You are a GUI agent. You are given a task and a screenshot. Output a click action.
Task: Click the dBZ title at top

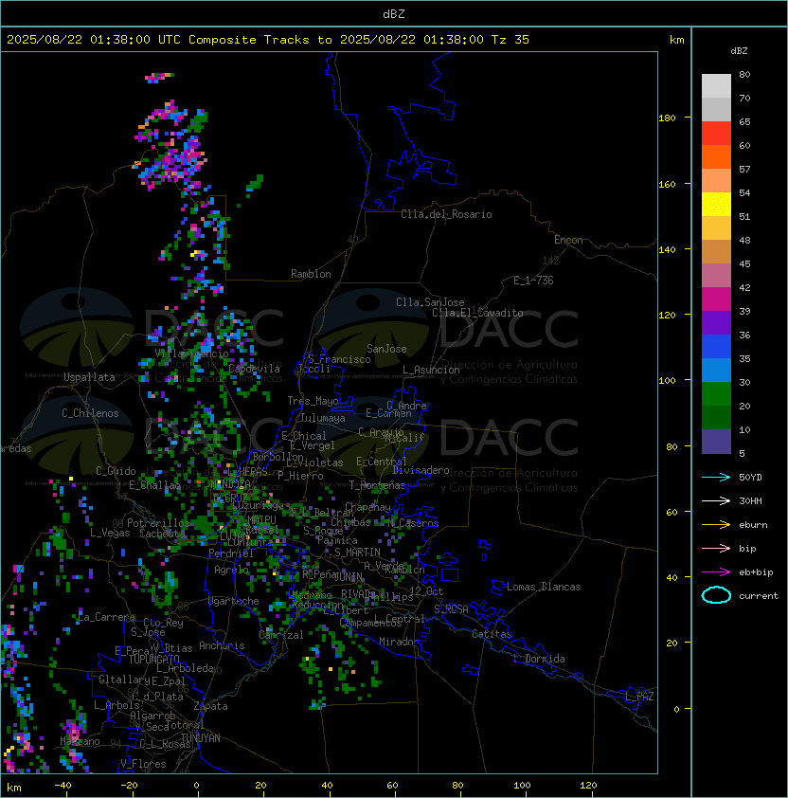pyautogui.click(x=394, y=13)
